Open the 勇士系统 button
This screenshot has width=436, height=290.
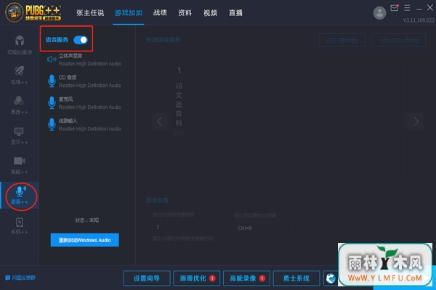coord(296,278)
